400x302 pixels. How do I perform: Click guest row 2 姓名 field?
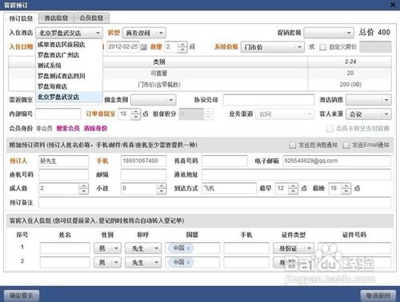click(x=65, y=262)
